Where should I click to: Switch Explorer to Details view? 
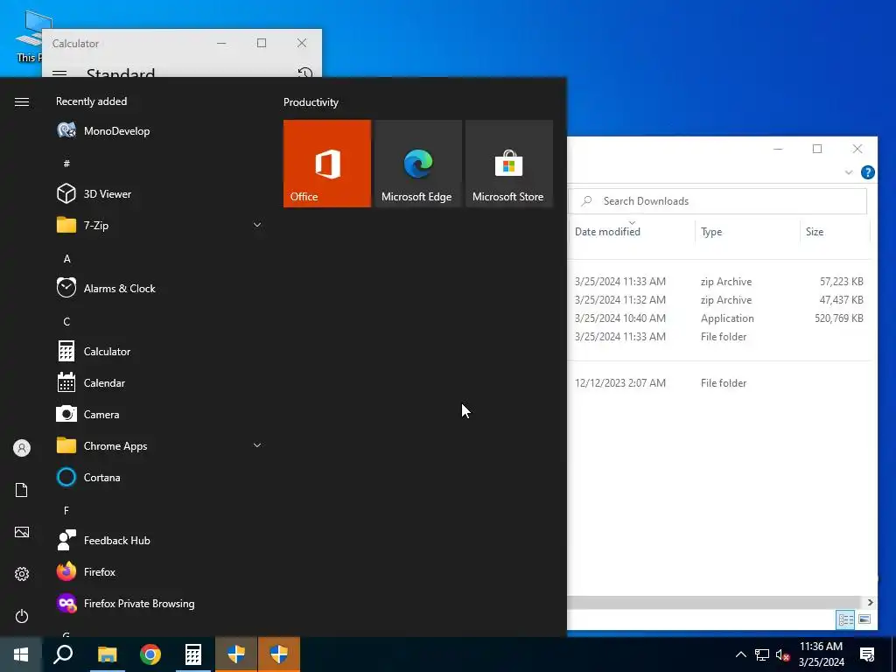pyautogui.click(x=846, y=619)
